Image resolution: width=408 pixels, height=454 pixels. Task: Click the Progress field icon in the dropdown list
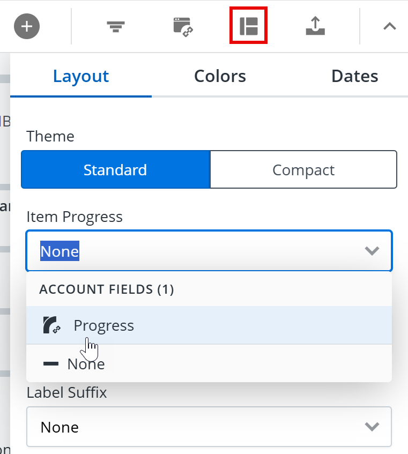52,325
